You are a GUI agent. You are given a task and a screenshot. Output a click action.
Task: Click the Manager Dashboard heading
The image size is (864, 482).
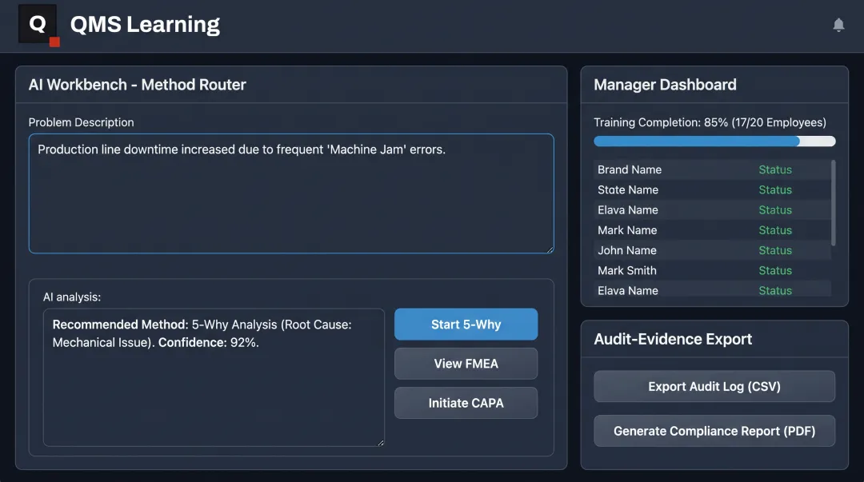pyautogui.click(x=665, y=85)
